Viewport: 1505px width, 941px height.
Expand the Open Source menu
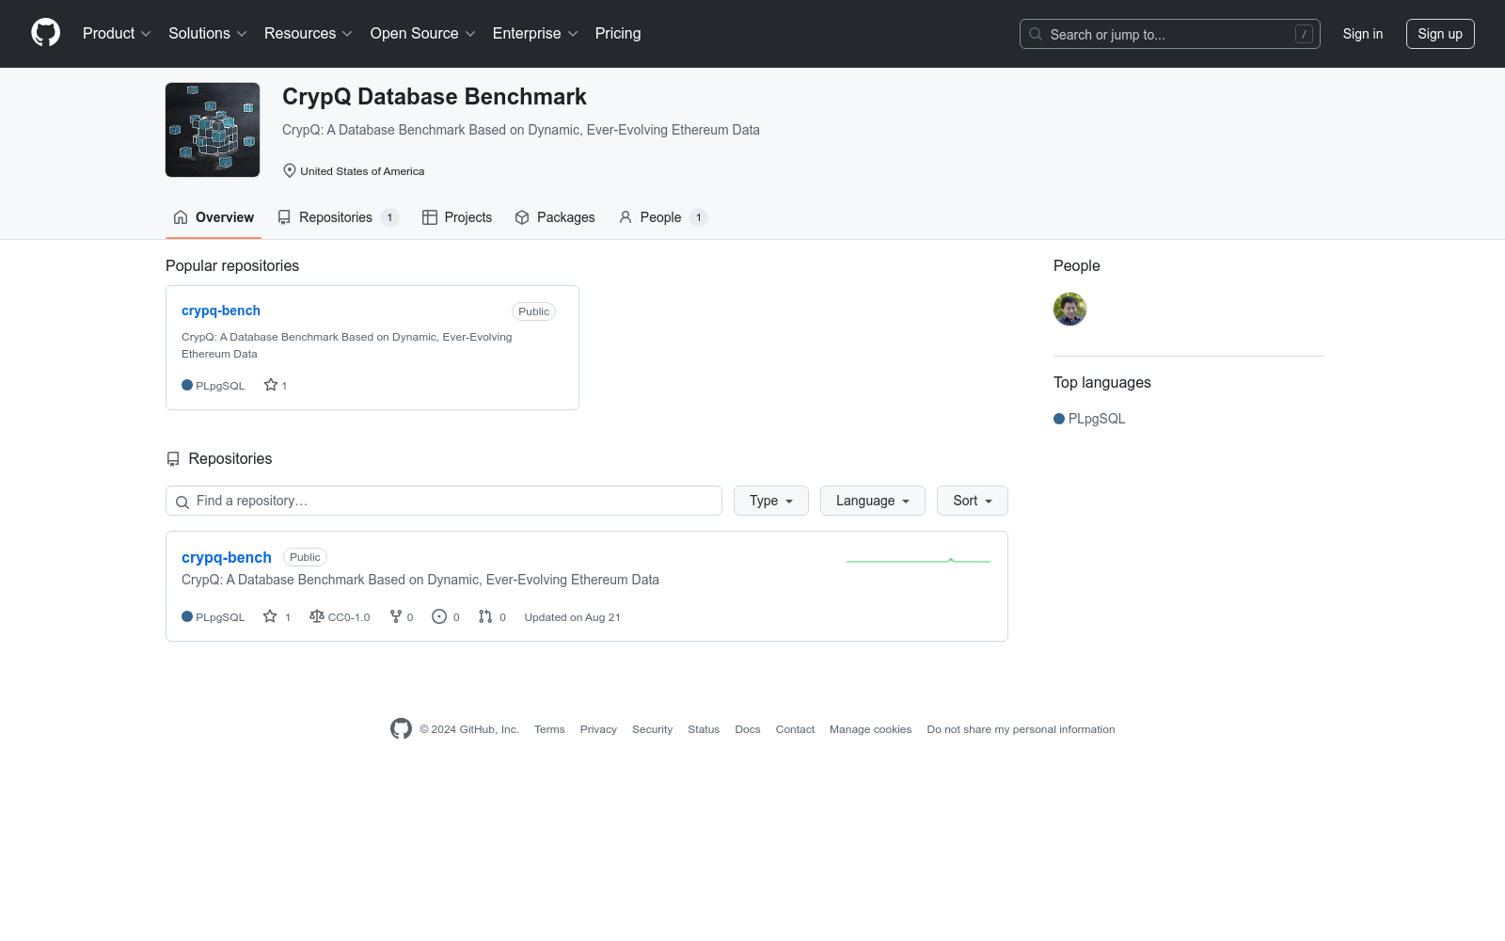423,34
